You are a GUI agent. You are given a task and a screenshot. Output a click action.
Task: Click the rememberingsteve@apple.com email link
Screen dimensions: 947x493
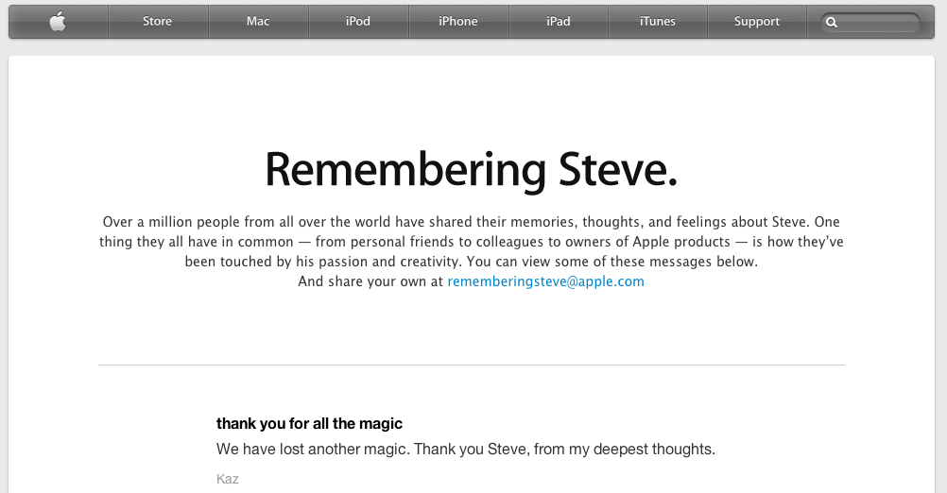546,281
